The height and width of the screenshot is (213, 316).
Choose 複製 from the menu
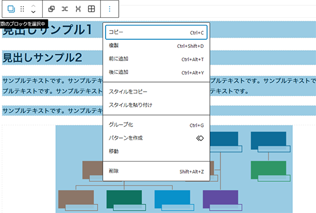pyautogui.click(x=156, y=46)
